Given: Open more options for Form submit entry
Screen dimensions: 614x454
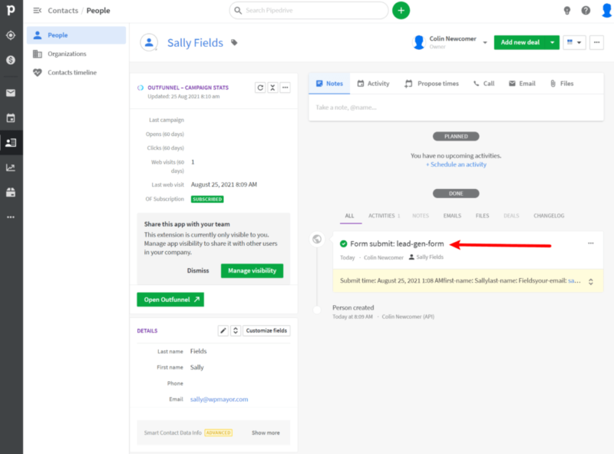Looking at the screenshot, I should pyautogui.click(x=590, y=244).
